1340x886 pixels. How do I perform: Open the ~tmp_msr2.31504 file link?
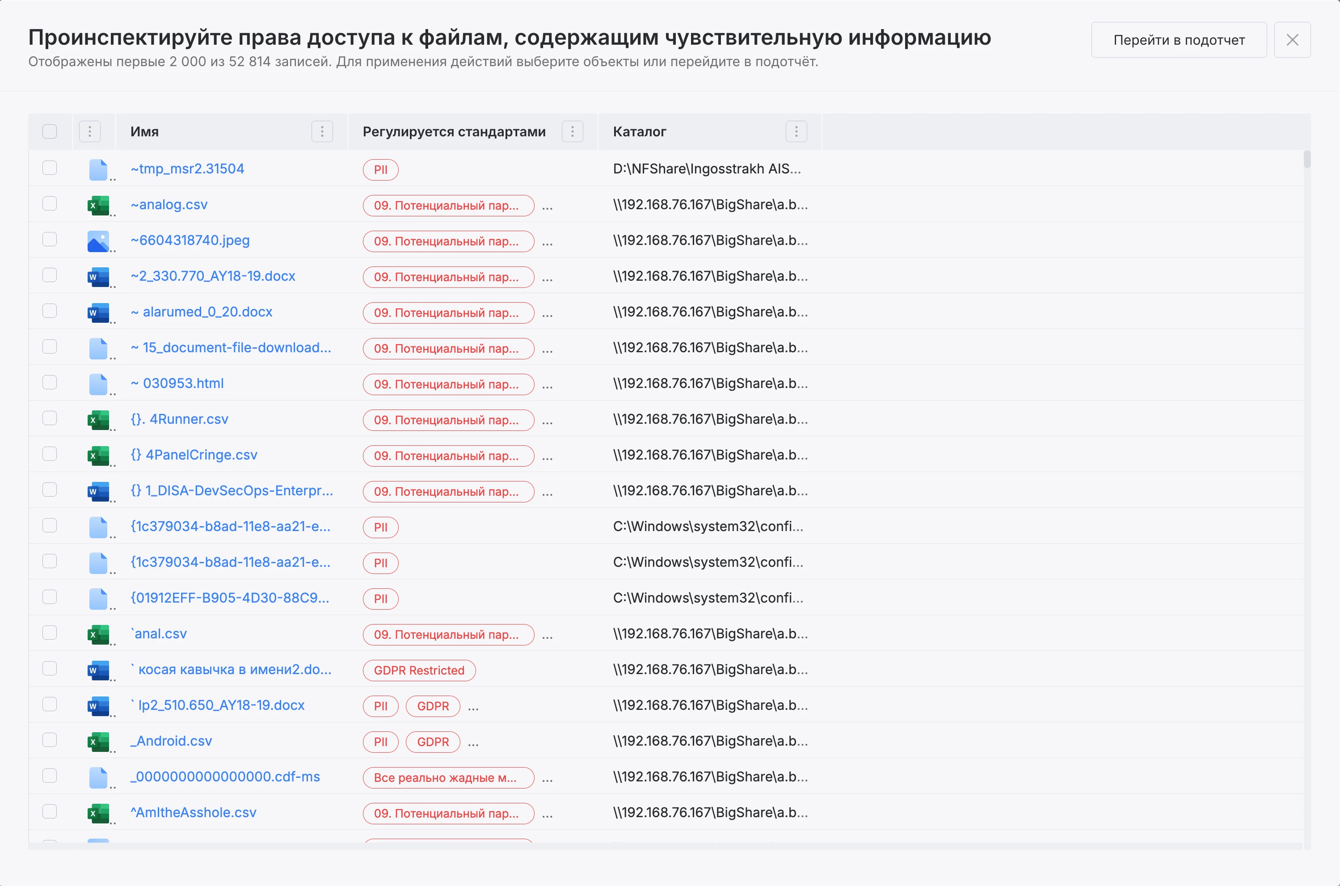point(188,169)
